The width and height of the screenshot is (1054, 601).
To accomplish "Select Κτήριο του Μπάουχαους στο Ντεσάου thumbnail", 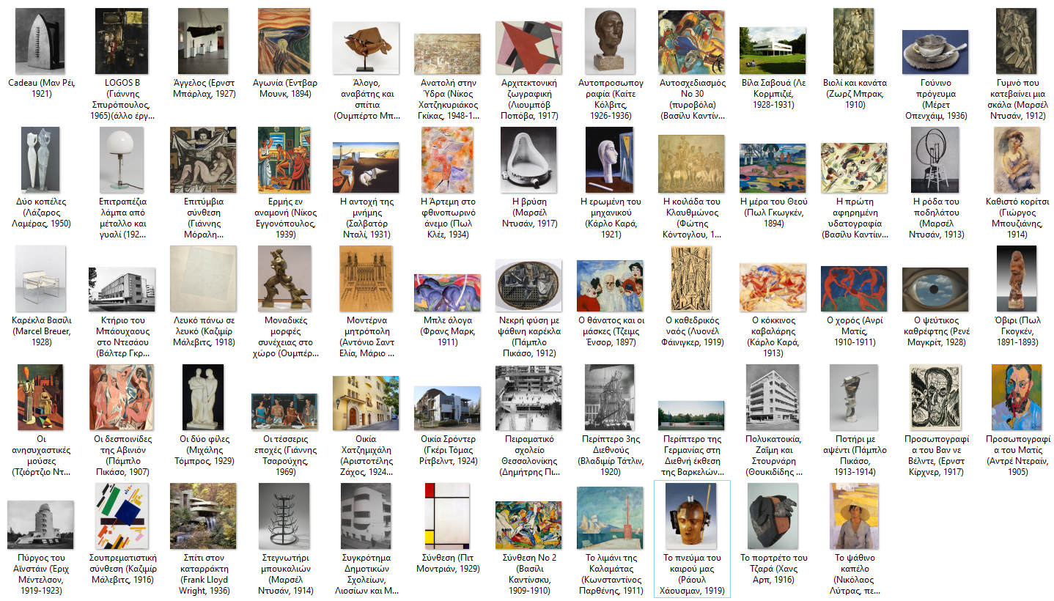I will [x=121, y=289].
